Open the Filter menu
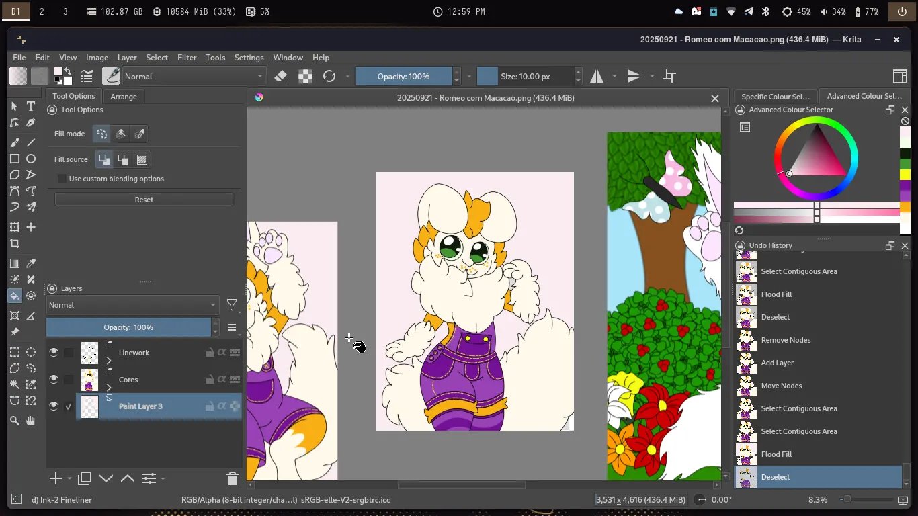 187,58
